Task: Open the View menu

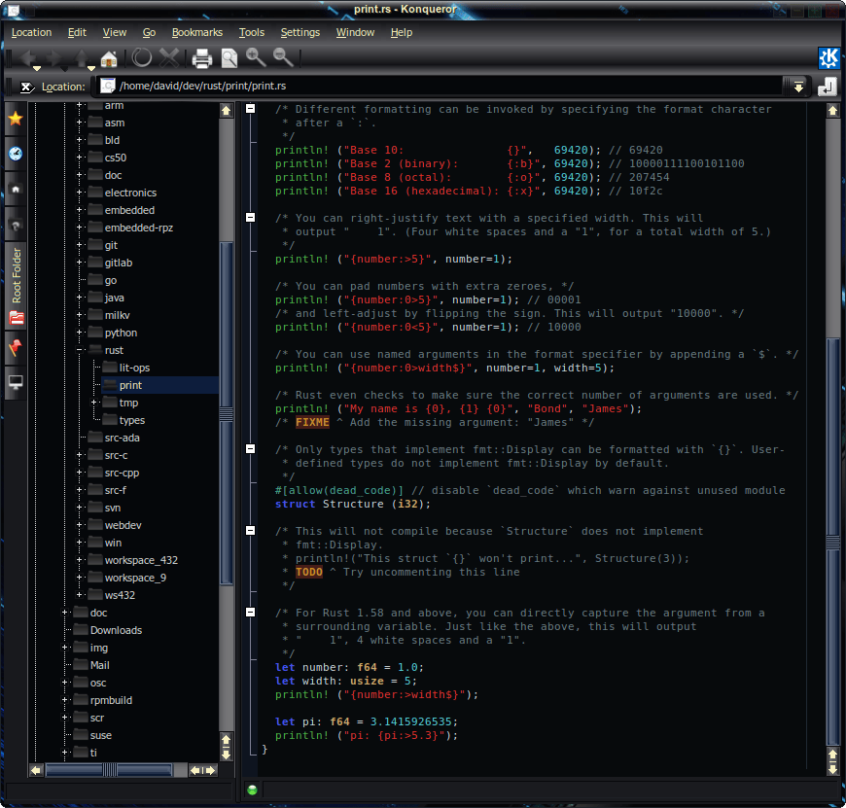Action: 115,32
